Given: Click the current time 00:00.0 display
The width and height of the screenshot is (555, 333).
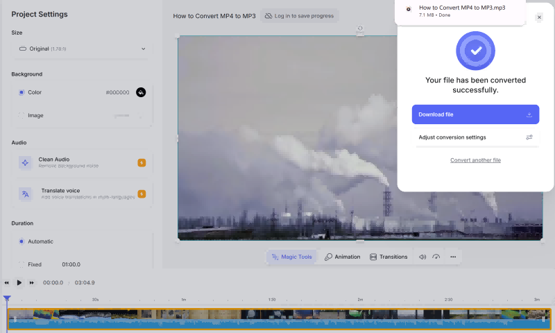Looking at the screenshot, I should [x=53, y=283].
